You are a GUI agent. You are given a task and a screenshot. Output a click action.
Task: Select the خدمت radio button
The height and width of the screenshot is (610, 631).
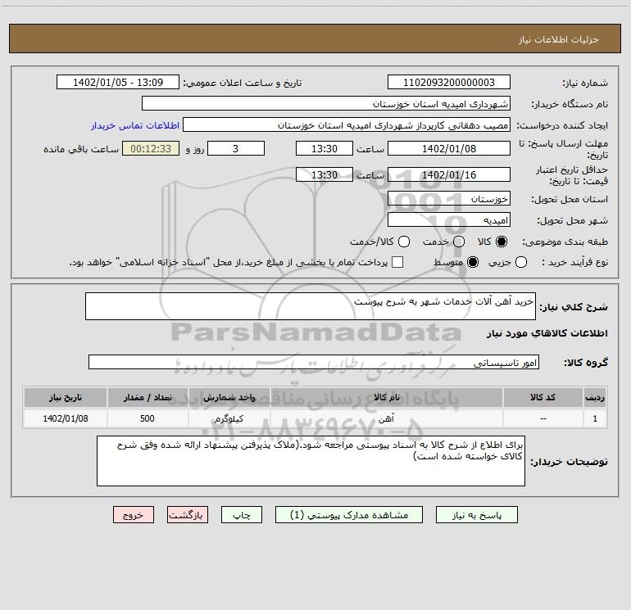(459, 242)
